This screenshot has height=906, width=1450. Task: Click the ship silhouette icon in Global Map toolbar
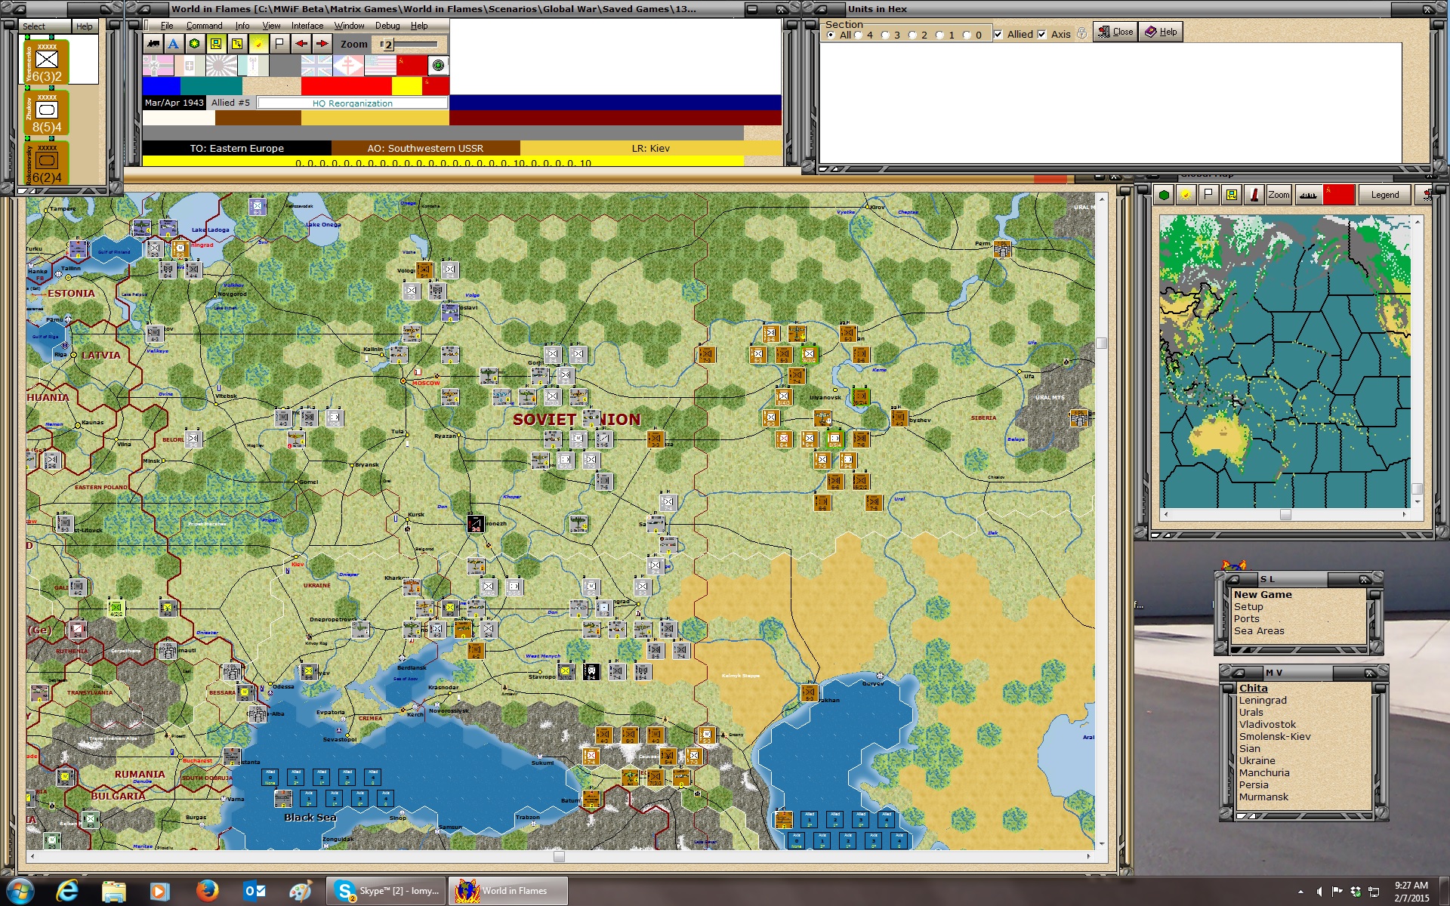[1308, 195]
